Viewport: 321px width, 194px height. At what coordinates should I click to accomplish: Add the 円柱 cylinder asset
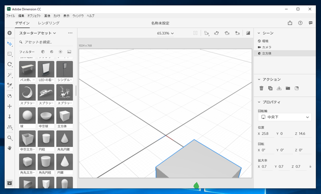coord(46,139)
